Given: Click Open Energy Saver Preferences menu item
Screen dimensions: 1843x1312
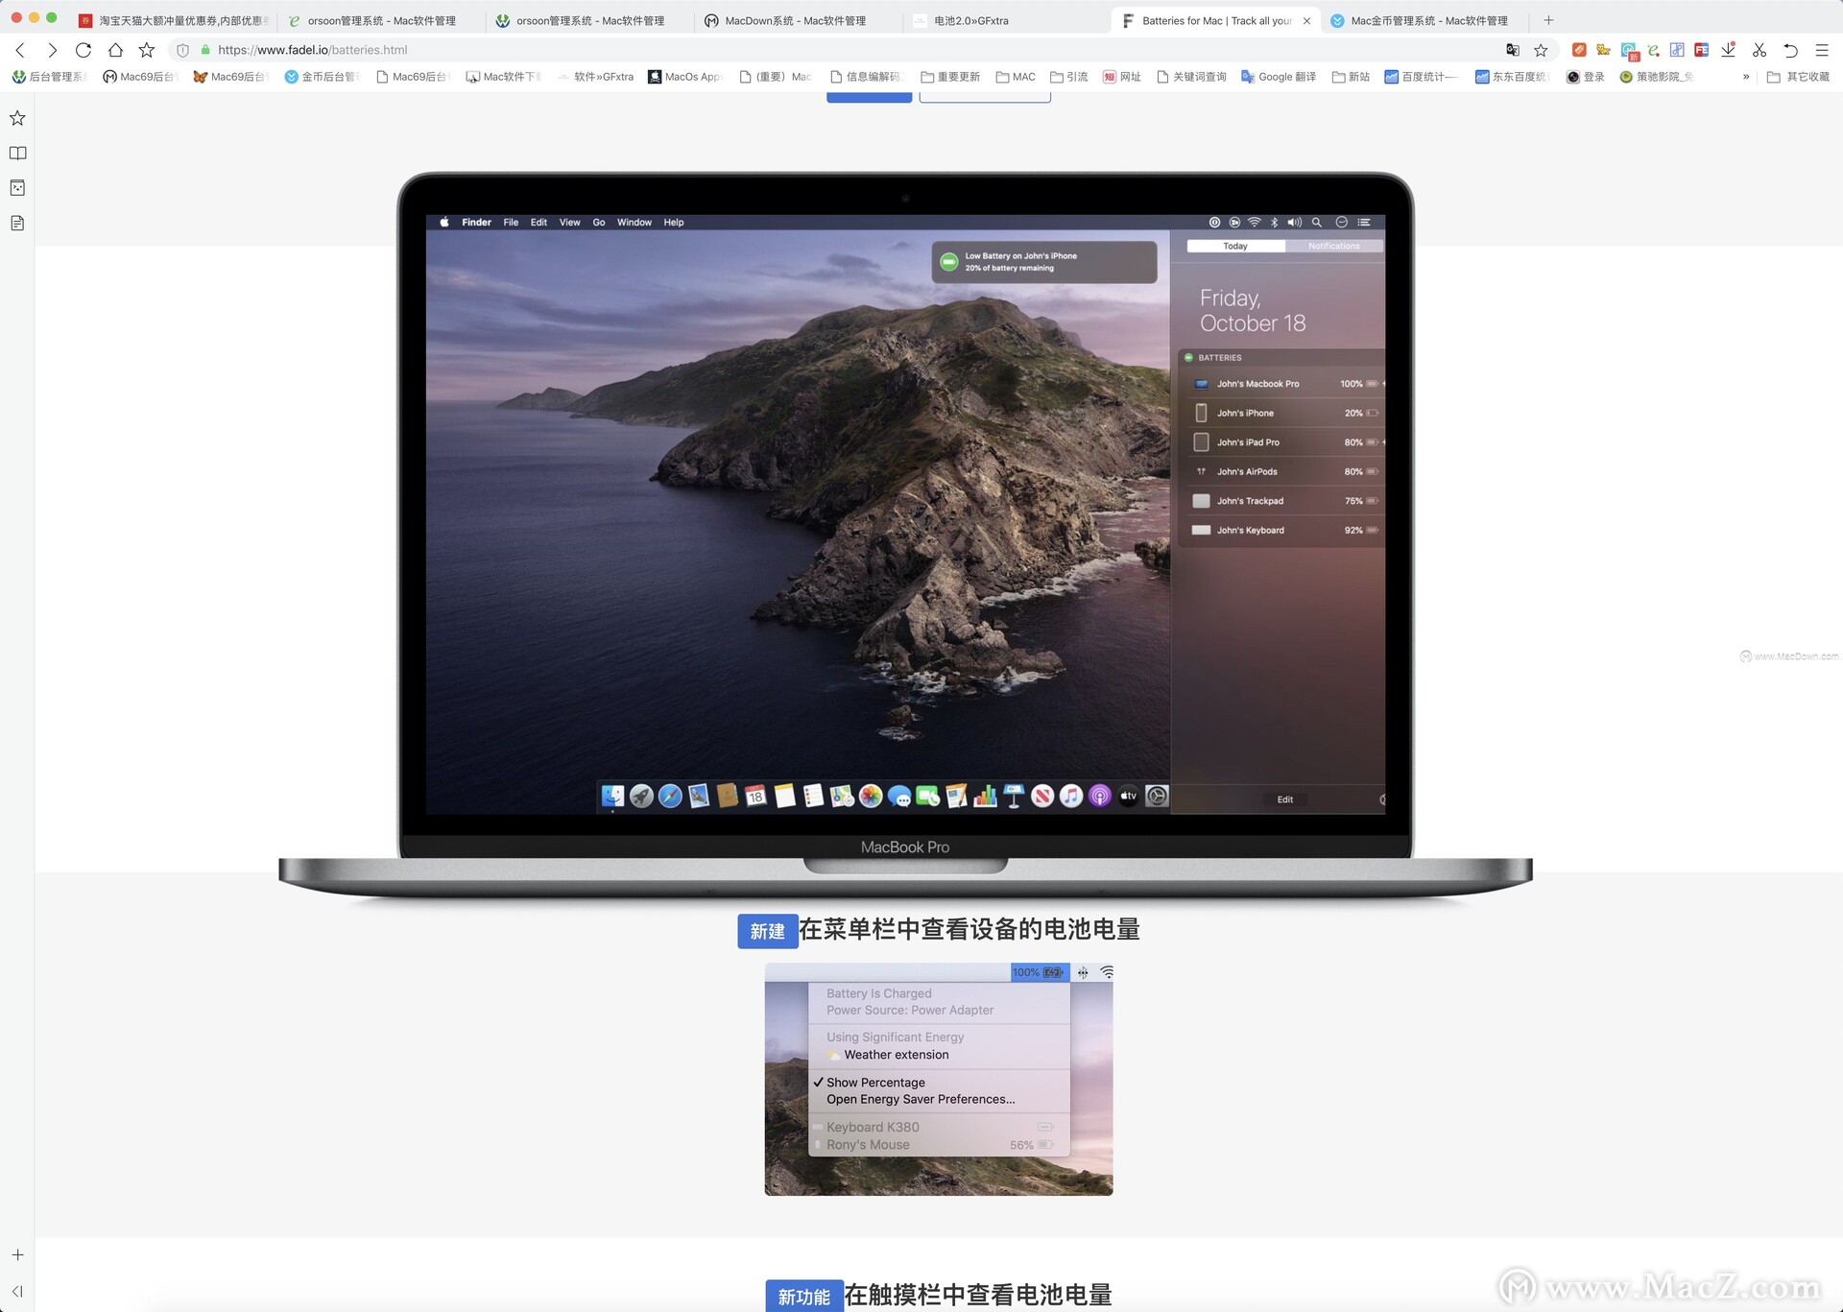Looking at the screenshot, I should click(x=921, y=1099).
